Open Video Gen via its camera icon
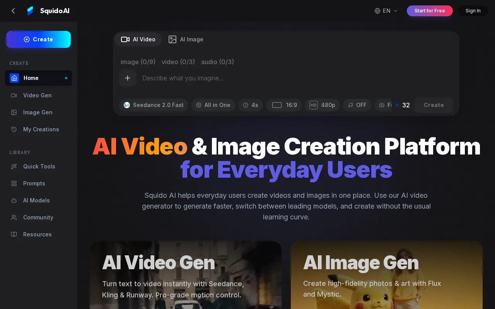 tap(14, 95)
